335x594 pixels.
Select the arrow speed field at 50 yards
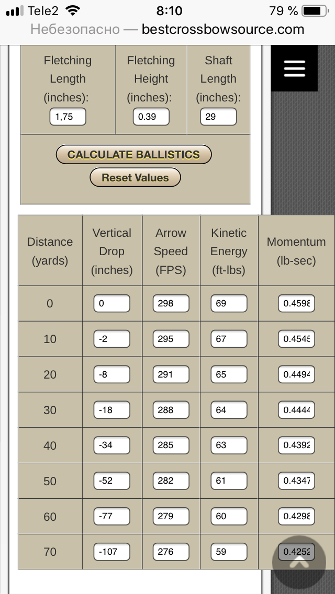171,481
